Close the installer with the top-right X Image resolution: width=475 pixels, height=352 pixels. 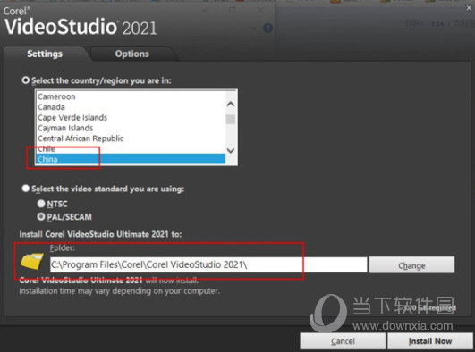[x=469, y=8]
